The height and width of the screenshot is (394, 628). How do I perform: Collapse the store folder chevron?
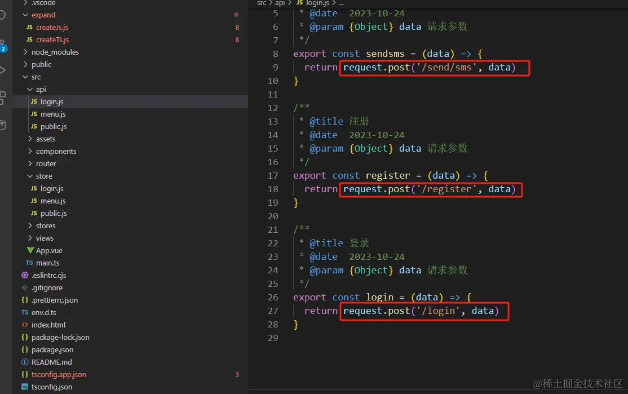pyautogui.click(x=30, y=176)
